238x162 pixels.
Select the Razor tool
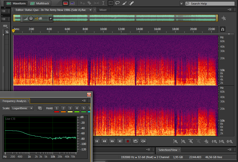point(89,3)
